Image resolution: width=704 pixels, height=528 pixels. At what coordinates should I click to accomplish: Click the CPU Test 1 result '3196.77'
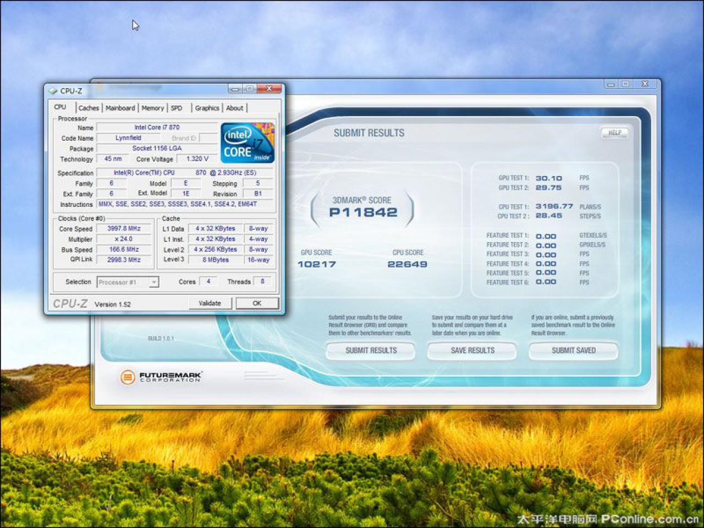pyautogui.click(x=554, y=206)
